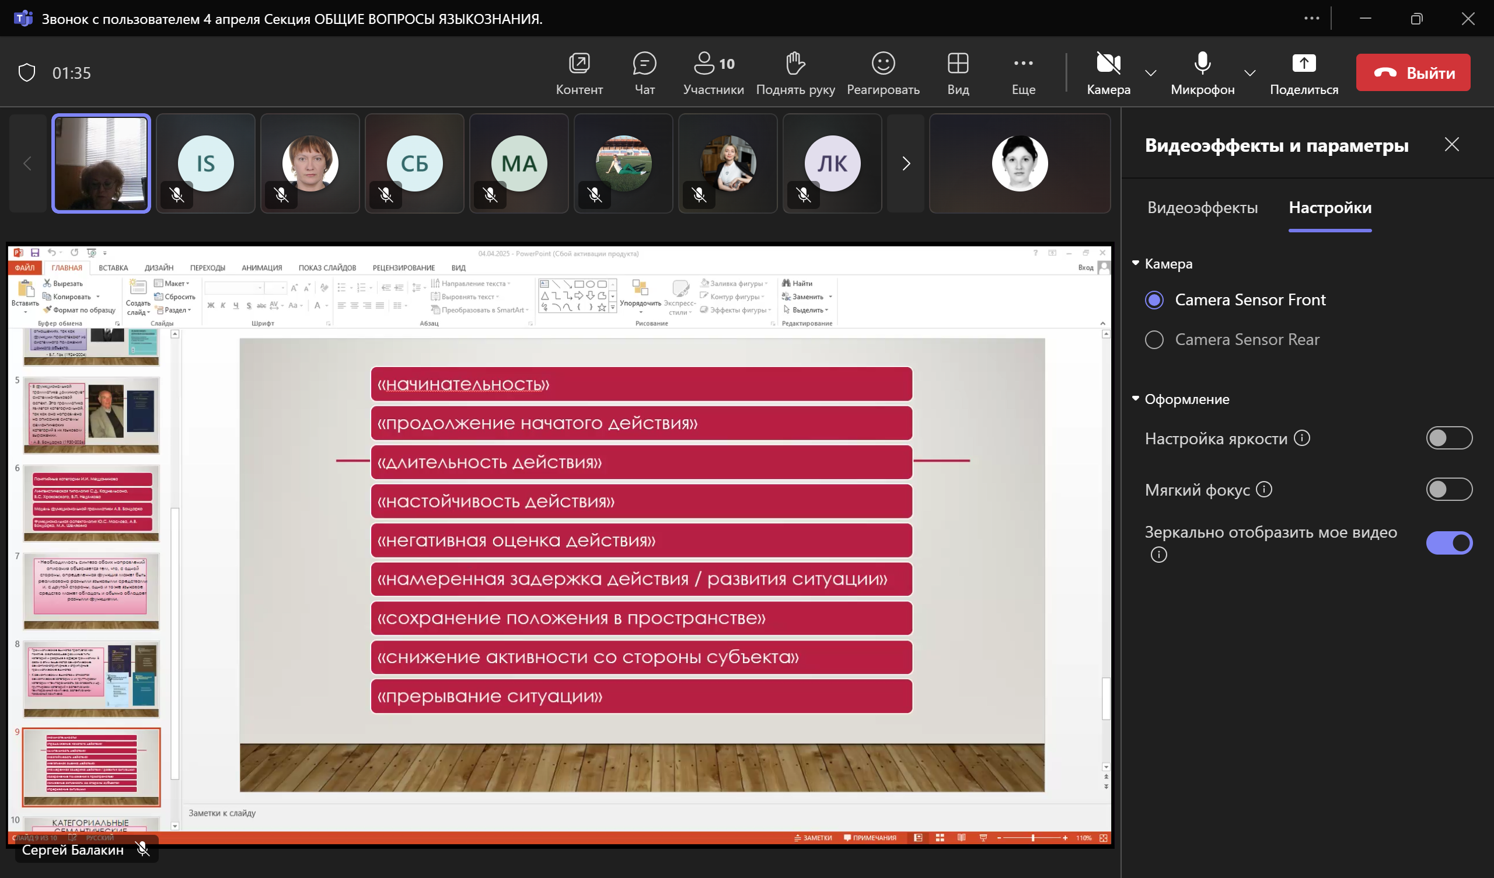The image size is (1494, 878).
Task: Open Заливка фигуры fill dropdown
Action: tap(734, 284)
